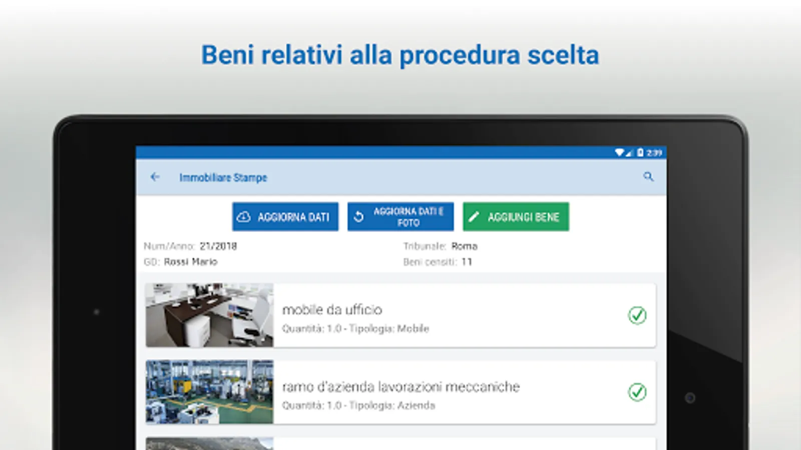Click the 'Beni relativi alla procedura scelta' heading
This screenshot has height=450, width=801.
(x=400, y=55)
